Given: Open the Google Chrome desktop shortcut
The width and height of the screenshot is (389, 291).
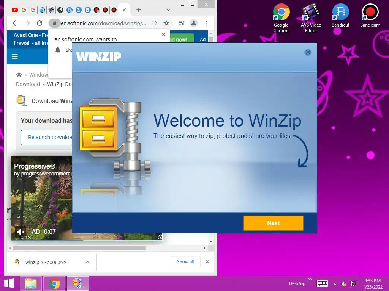Looking at the screenshot, I should pyautogui.click(x=281, y=18).
